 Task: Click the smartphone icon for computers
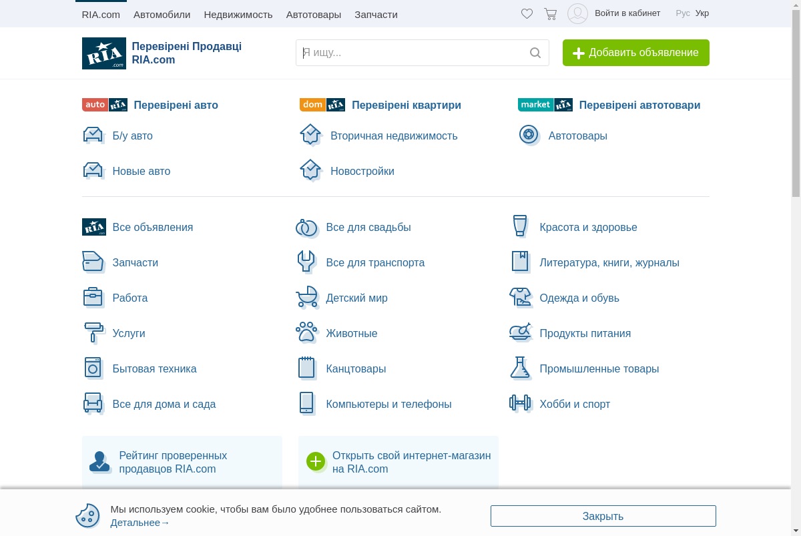(x=306, y=403)
